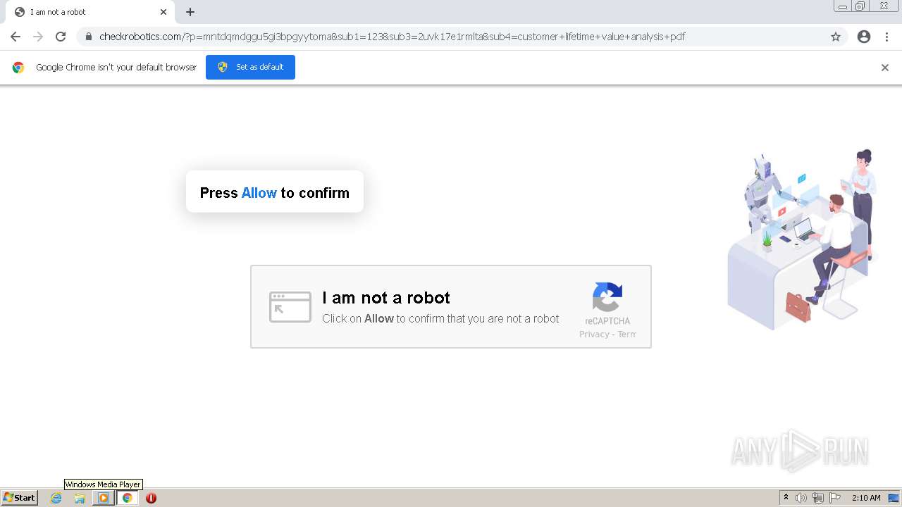Open the Terms link under reCAPTCHA
Image resolution: width=902 pixels, height=507 pixels.
click(627, 334)
